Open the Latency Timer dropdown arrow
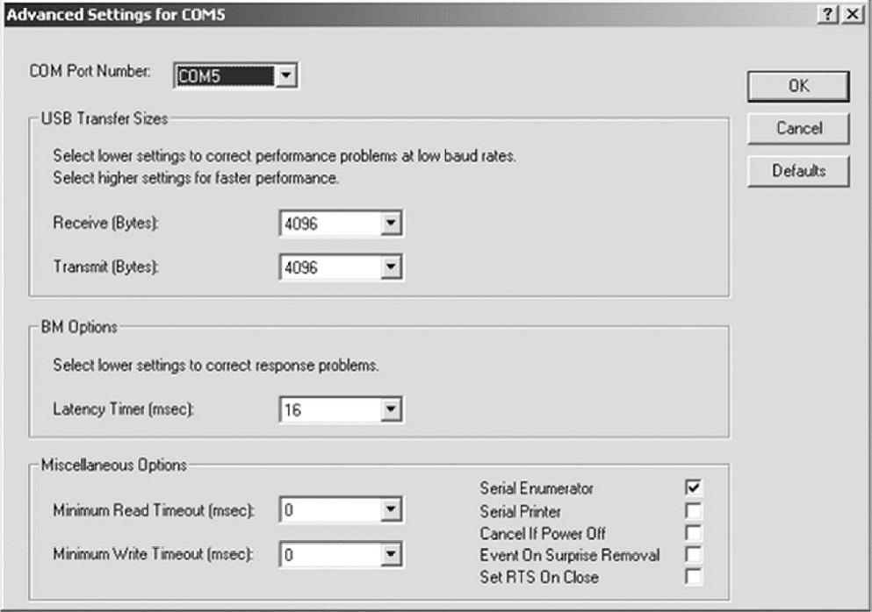Viewport: 872px width, 612px height. (x=391, y=409)
